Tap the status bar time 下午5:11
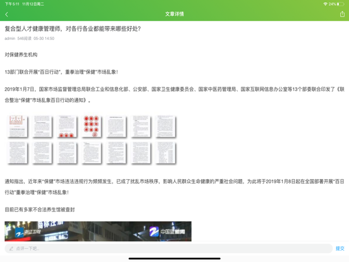The width and height of the screenshot is (349, 262). 12,4
